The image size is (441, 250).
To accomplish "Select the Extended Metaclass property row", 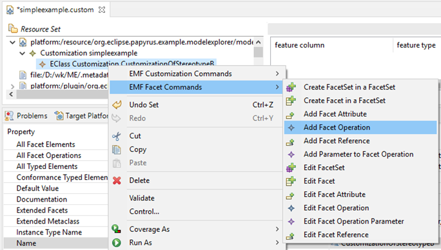I will (x=55, y=221).
